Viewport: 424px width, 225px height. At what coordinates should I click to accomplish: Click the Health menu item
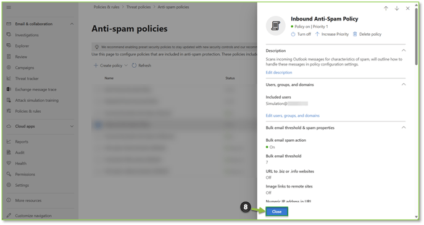point(20,163)
